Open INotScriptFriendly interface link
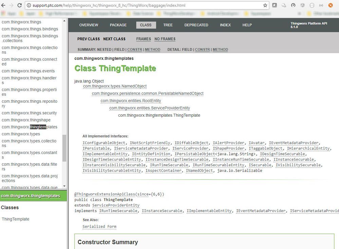This screenshot has height=249, width=339. 150,143
